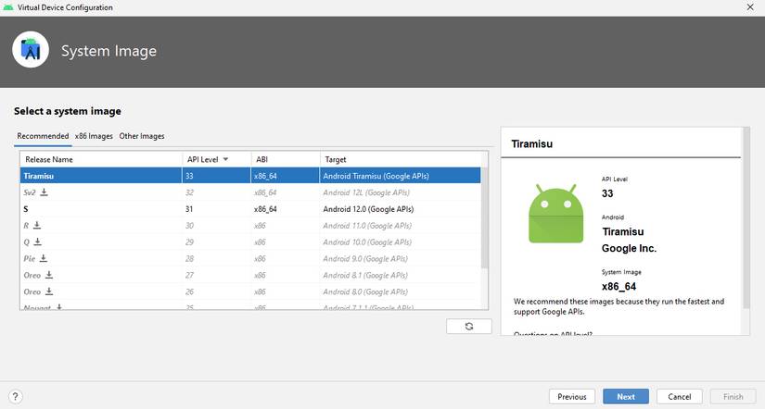The image size is (765, 409).
Task: Click the Target column header
Action: point(401,159)
